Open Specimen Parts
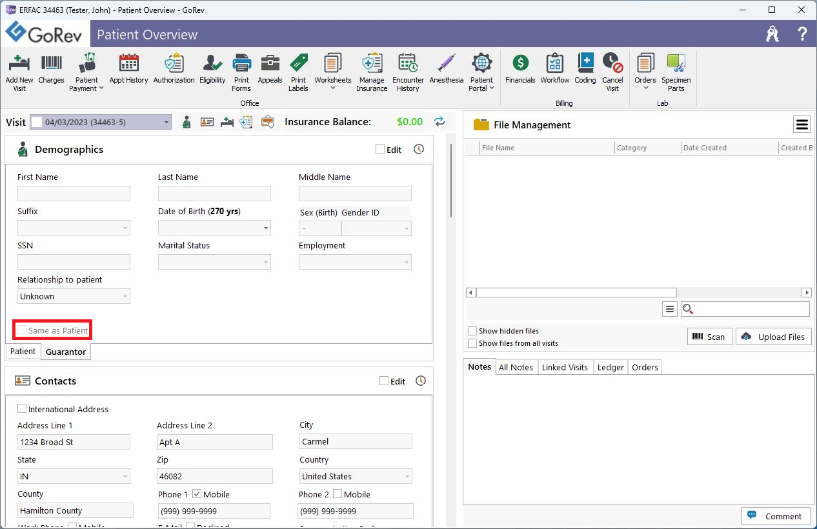The image size is (817, 529). [x=676, y=72]
